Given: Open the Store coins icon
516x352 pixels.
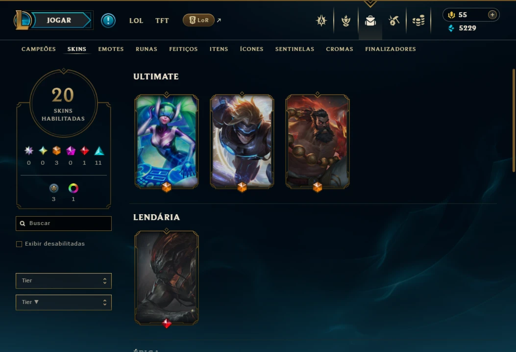Looking at the screenshot, I should coord(418,21).
